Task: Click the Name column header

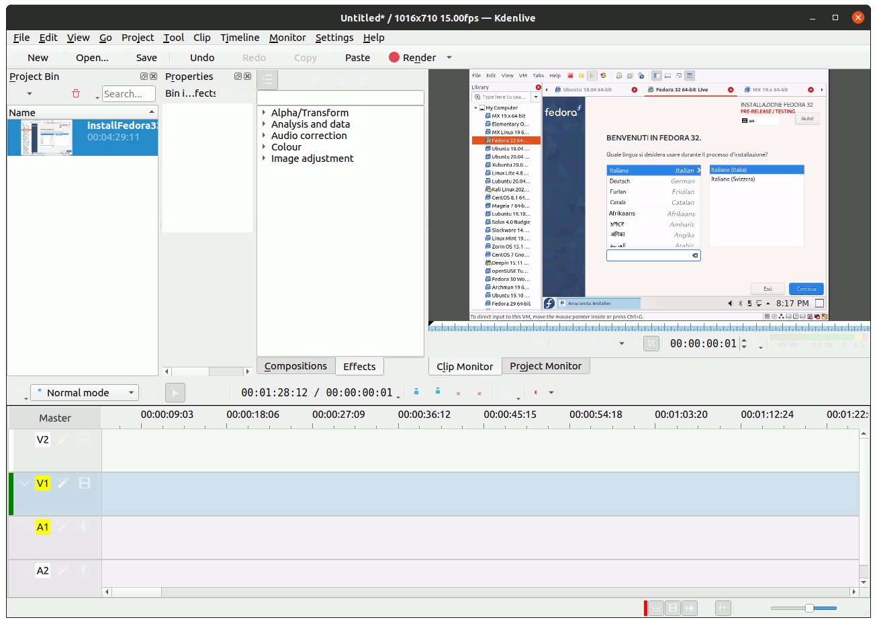Action: [x=83, y=113]
